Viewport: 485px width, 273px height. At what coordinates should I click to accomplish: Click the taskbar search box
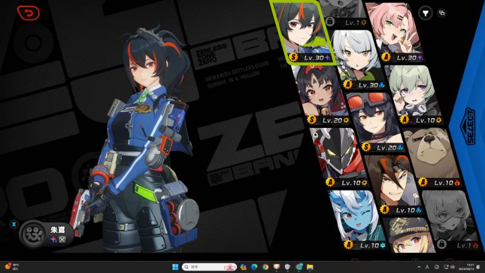[209, 267]
